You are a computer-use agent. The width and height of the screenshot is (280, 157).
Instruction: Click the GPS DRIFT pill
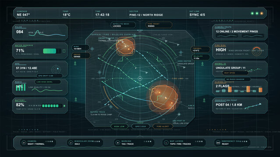[x=50, y=76]
